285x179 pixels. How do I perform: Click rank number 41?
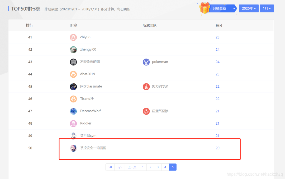click(30, 37)
